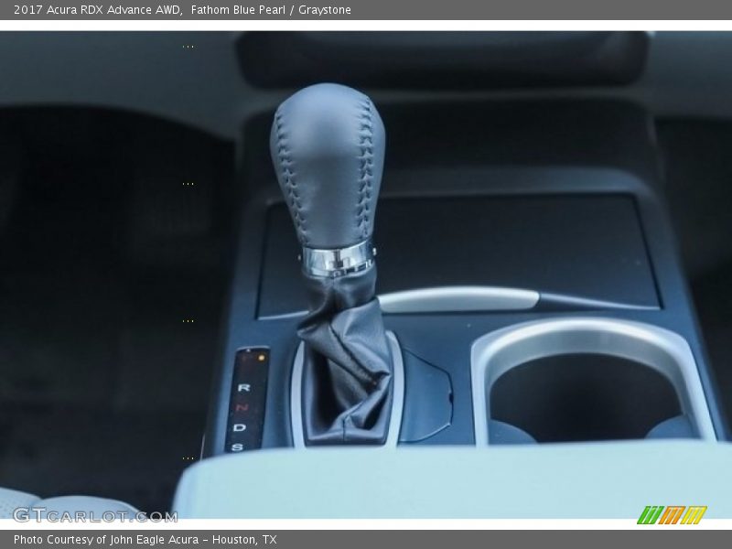Select the R gear position indicator
Screen dimensions: 732x549
point(243,388)
